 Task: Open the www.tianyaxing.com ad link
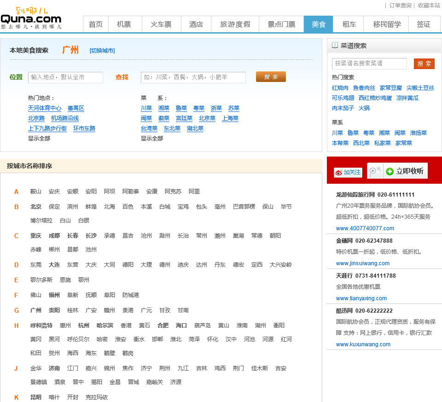(361, 298)
